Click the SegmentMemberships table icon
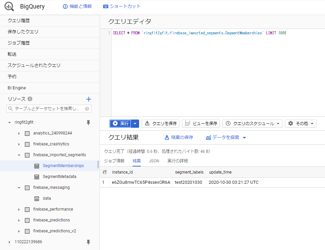Screen dimensions: 325x250 (x=37, y=166)
